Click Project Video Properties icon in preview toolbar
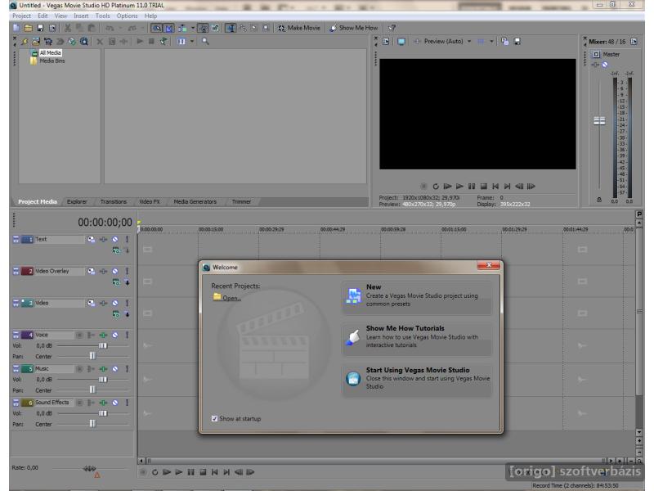The image size is (654, 491). pyautogui.click(x=386, y=42)
